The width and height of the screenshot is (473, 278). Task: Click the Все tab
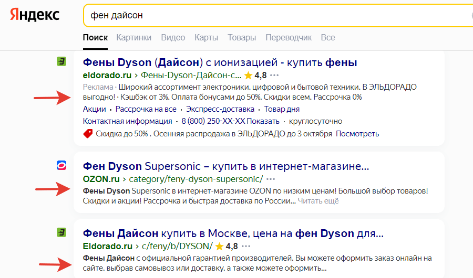tap(328, 38)
